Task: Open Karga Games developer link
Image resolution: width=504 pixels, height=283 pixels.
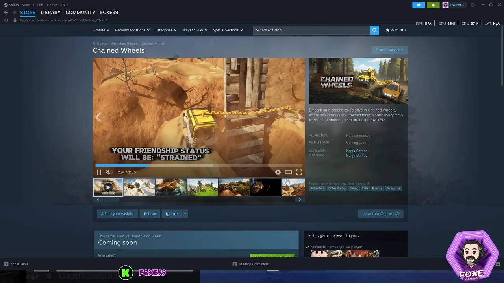Action: click(x=357, y=151)
